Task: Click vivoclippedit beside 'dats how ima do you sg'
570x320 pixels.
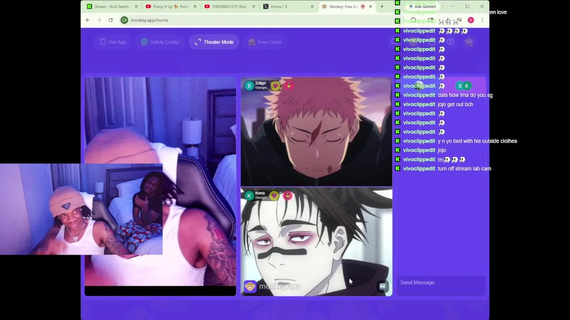Action: coord(419,95)
